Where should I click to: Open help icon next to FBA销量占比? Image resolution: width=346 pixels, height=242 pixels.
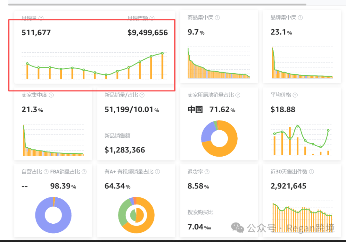point(84,172)
